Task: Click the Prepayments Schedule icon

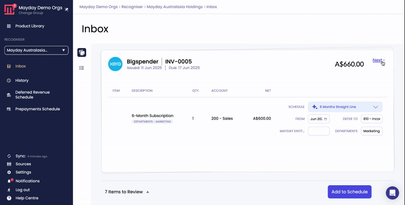Action: click(9, 109)
